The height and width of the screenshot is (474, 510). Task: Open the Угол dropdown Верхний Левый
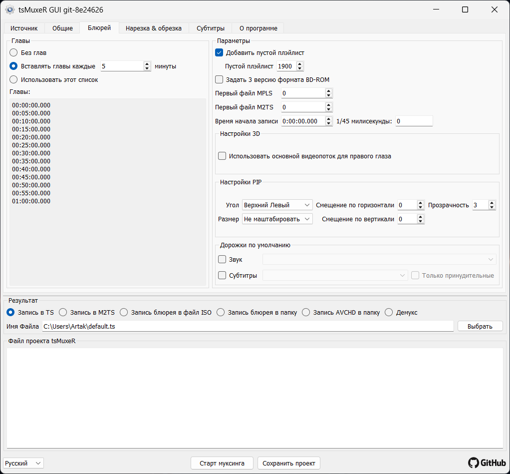[277, 205]
